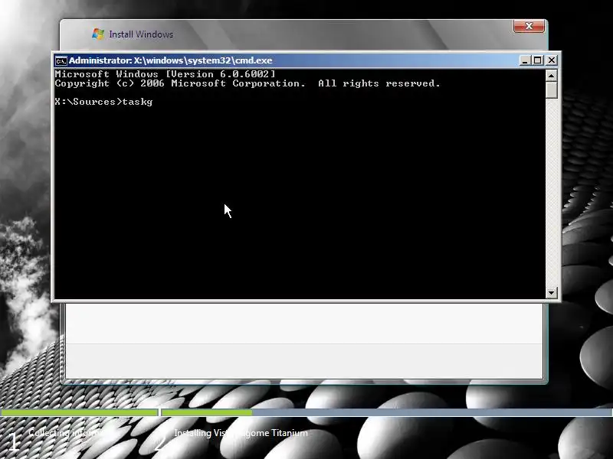Click the cmd scrollbar down arrow

[x=551, y=293]
